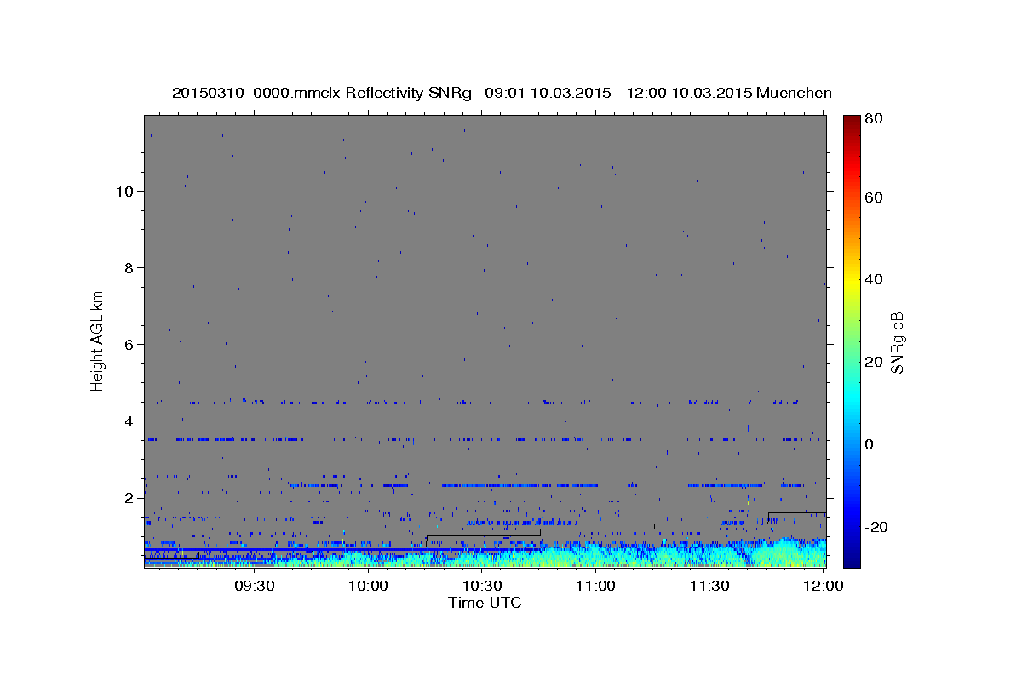Click the height axis label 2
Image resolution: width=1022 pixels, height=681 pixels.
coord(129,497)
